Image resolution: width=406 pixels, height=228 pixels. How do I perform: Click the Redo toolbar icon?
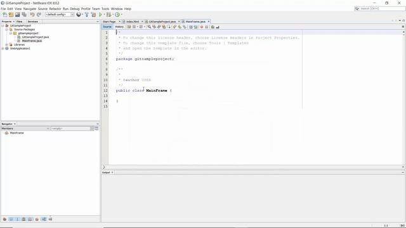(x=39, y=15)
